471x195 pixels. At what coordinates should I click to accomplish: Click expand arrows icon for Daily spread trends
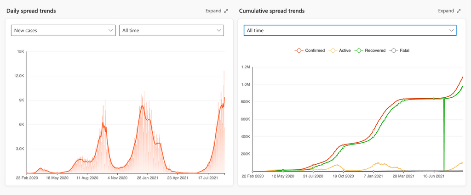[226, 11]
